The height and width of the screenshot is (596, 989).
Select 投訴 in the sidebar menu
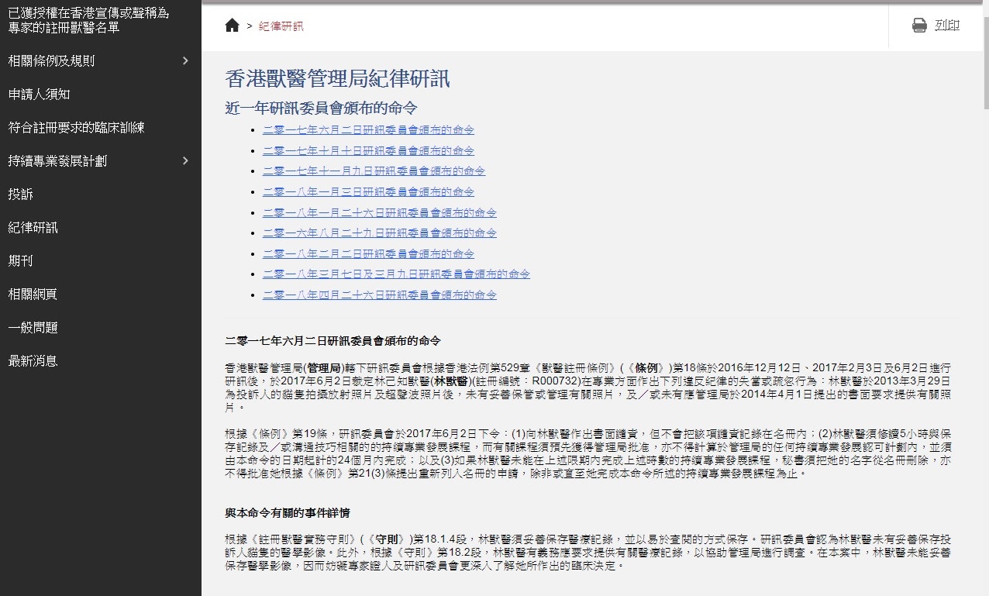19,195
